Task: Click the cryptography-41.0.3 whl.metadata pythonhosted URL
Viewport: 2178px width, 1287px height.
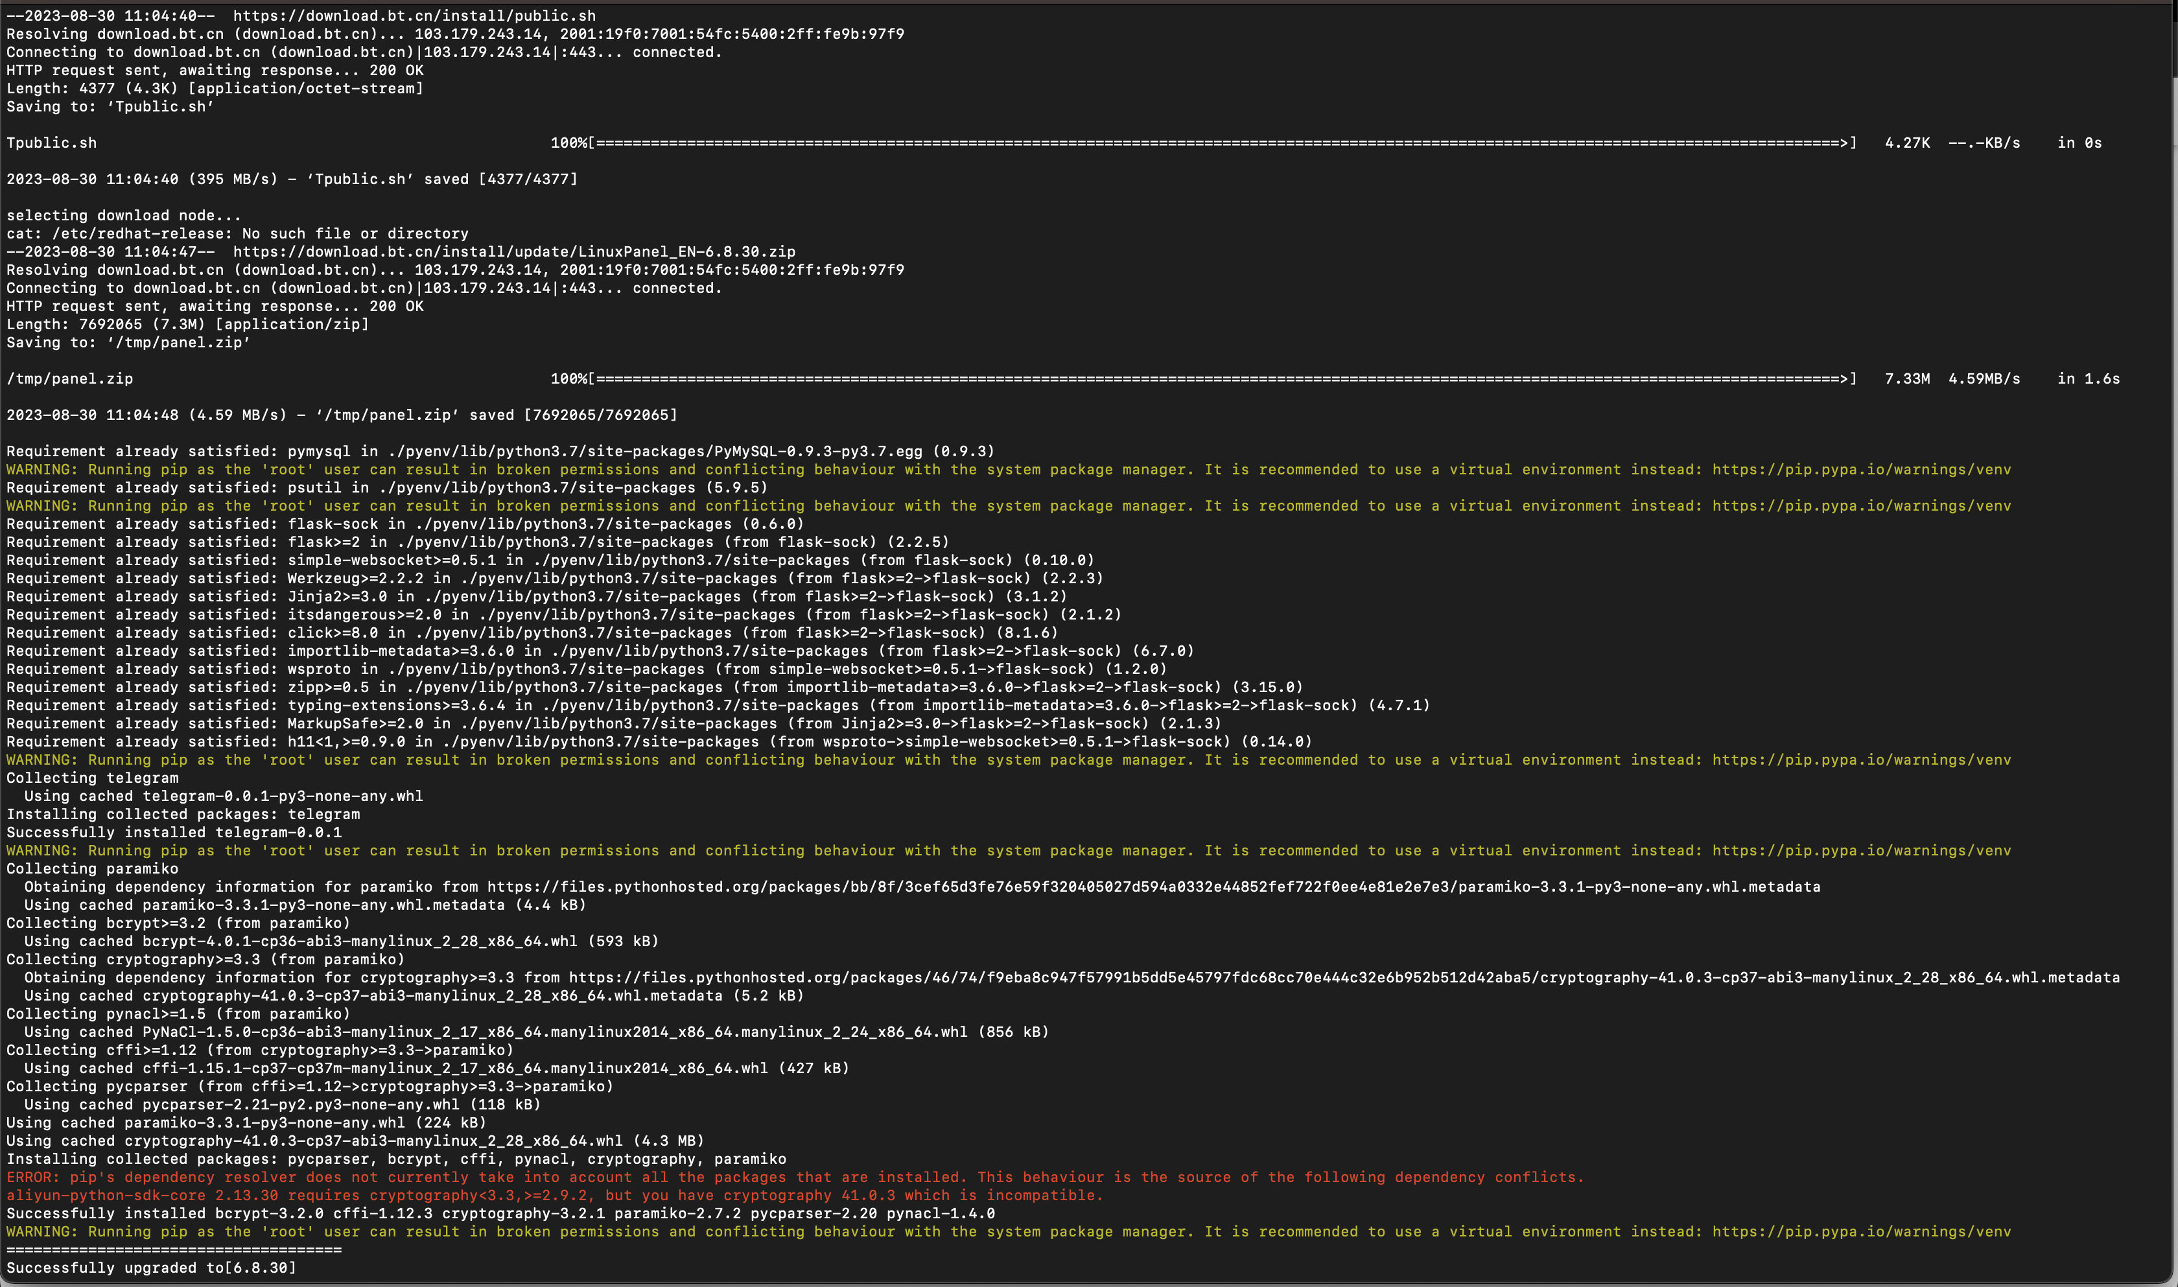Action: 1344,977
